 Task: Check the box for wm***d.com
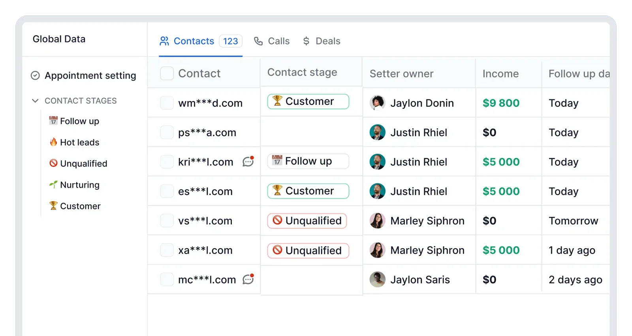[x=167, y=103]
